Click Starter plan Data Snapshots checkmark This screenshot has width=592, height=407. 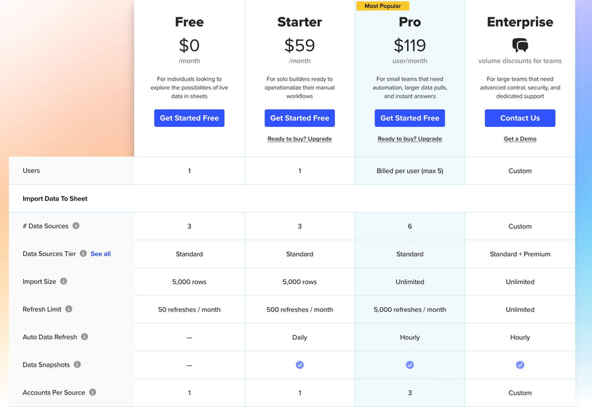pos(299,365)
